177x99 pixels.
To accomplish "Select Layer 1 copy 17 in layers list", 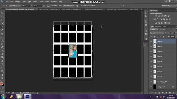I will pos(162,82).
